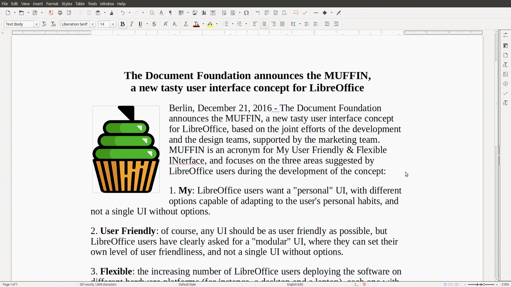Expand the Undo history dropdown arrow

[129, 13]
